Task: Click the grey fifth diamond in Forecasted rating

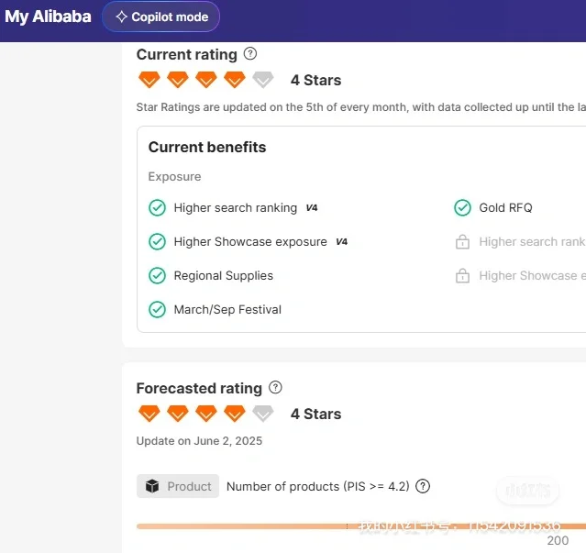Action: click(x=263, y=414)
